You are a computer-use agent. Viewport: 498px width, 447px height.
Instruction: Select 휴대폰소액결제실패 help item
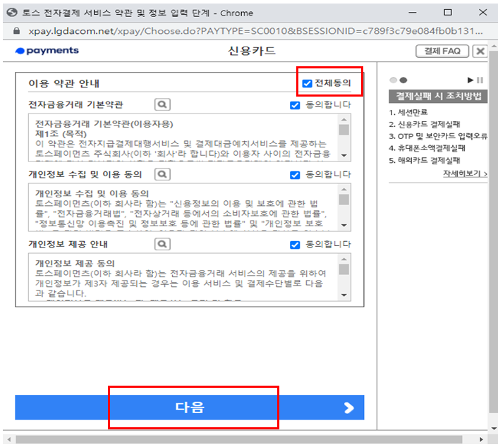pos(427,148)
